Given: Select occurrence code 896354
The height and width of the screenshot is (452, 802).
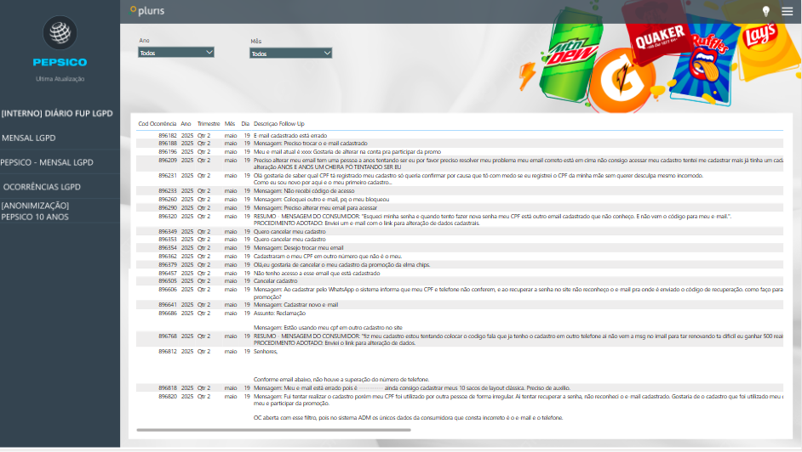Looking at the screenshot, I should [x=167, y=248].
